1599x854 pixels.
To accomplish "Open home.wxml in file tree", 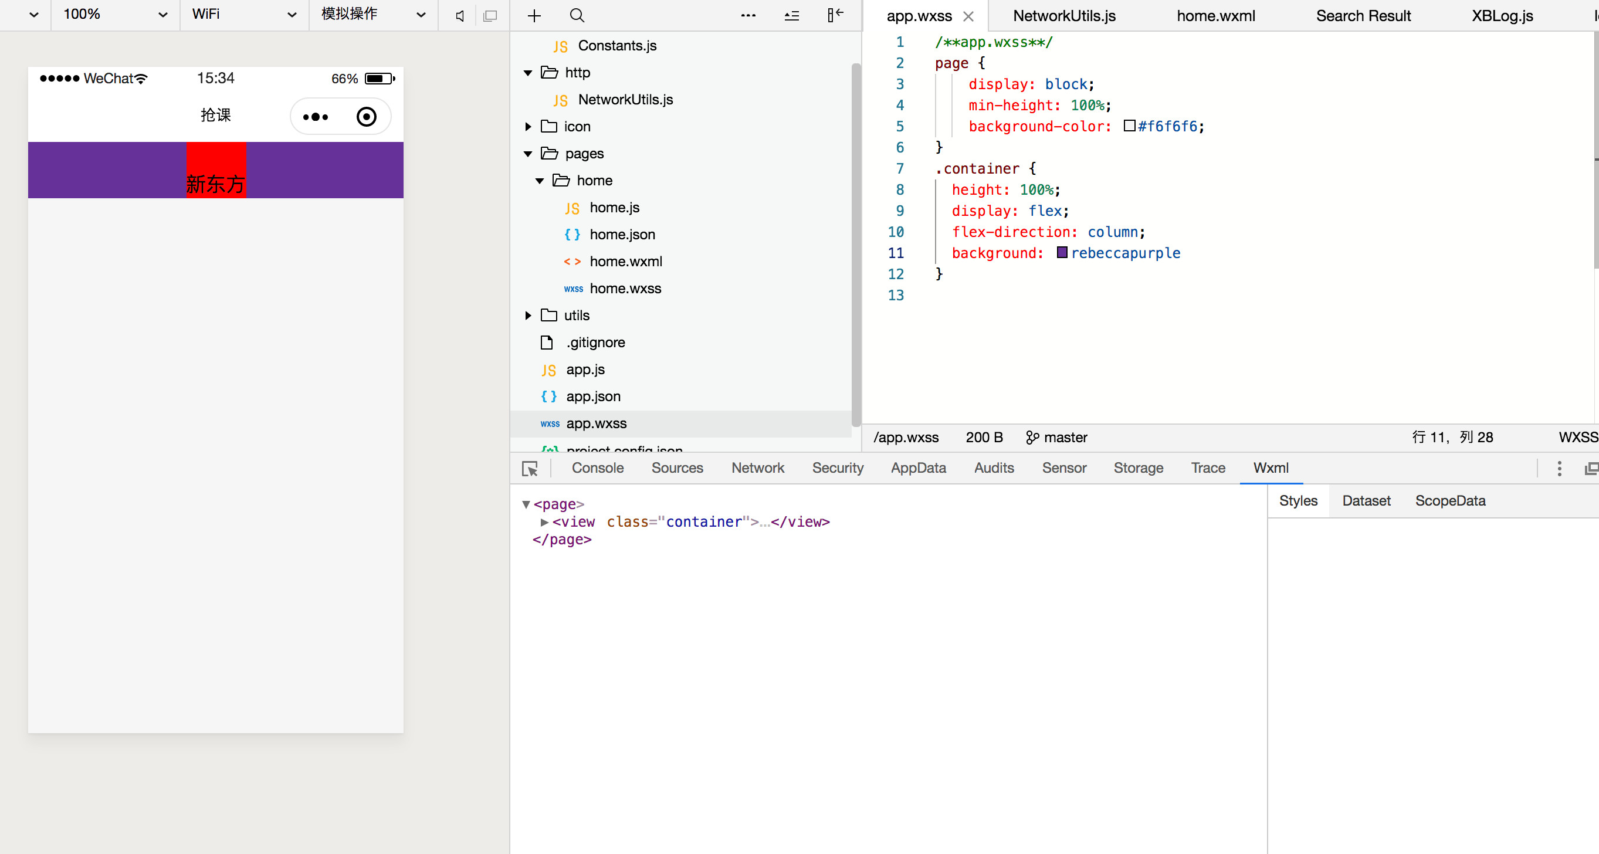I will coord(625,261).
